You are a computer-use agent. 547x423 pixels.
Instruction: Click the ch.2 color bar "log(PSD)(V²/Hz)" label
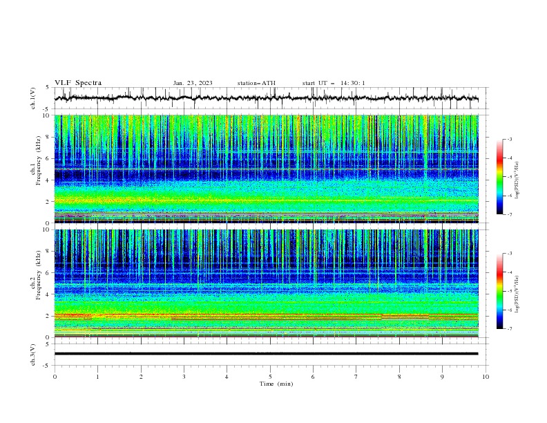[x=517, y=294]
